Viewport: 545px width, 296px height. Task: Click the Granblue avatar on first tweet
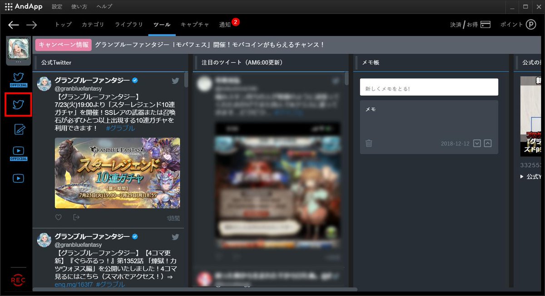pos(44,84)
